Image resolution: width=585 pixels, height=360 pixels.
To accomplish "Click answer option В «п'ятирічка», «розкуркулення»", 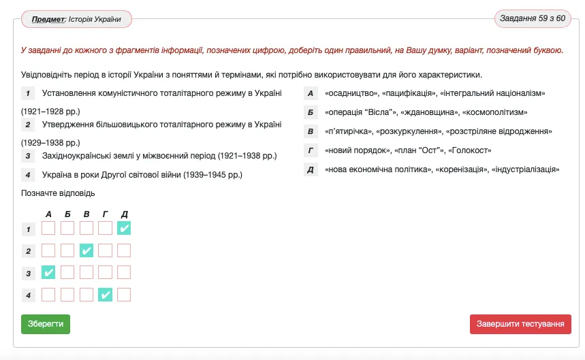I will coord(438,131).
